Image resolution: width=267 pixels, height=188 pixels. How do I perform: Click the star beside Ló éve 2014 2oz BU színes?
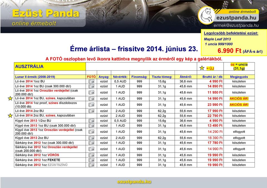point(10,116)
